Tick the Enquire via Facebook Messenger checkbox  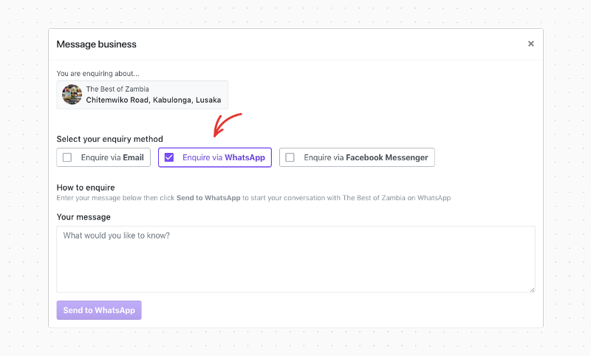tap(290, 157)
